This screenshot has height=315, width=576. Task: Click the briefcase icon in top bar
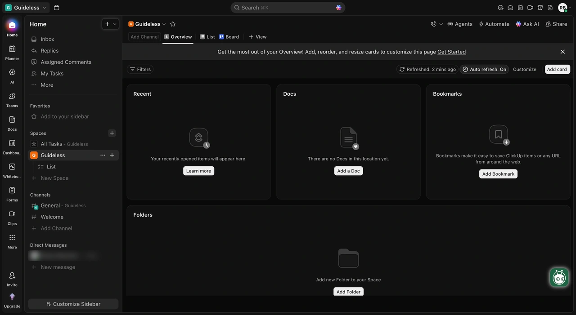click(x=510, y=8)
